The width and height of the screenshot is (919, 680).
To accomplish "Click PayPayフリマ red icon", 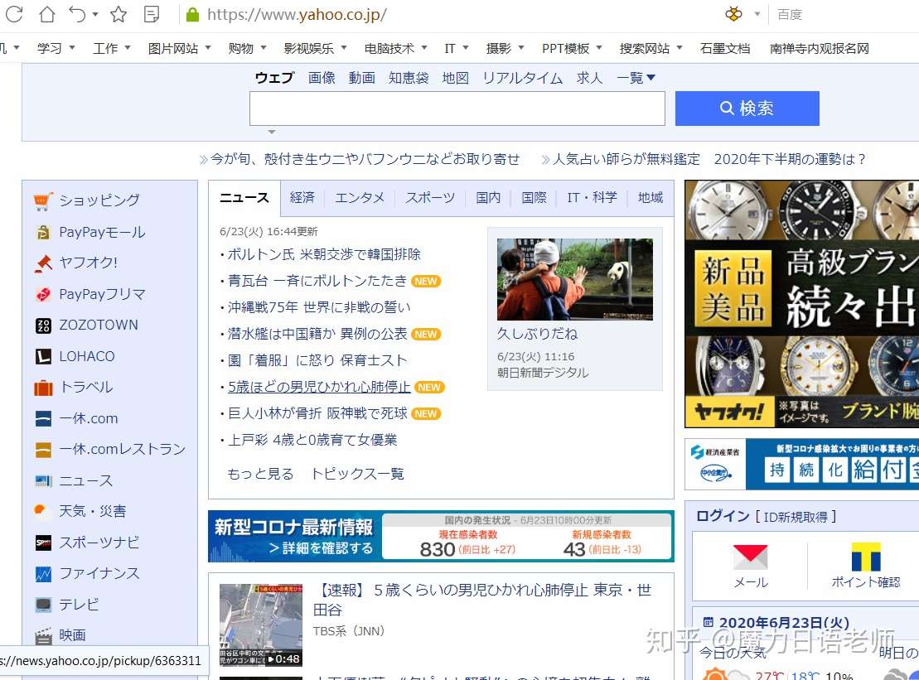I will coord(43,294).
